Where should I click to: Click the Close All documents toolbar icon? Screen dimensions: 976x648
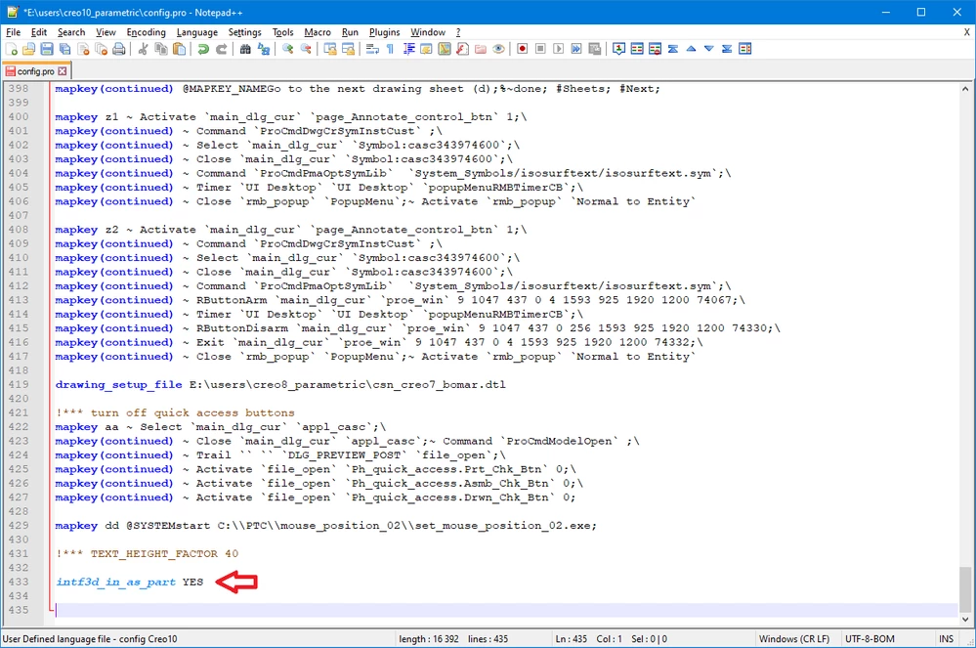point(101,49)
